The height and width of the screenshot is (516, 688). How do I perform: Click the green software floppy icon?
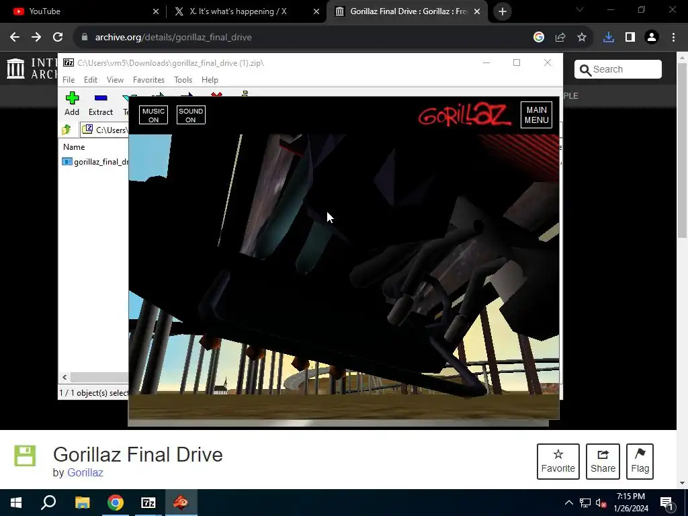pos(25,456)
